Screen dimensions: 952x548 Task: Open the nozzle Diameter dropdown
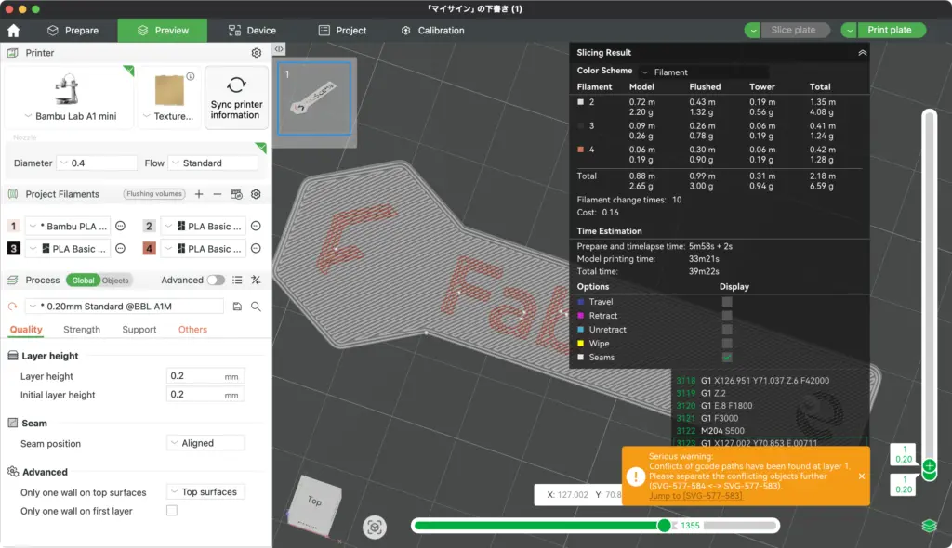97,163
